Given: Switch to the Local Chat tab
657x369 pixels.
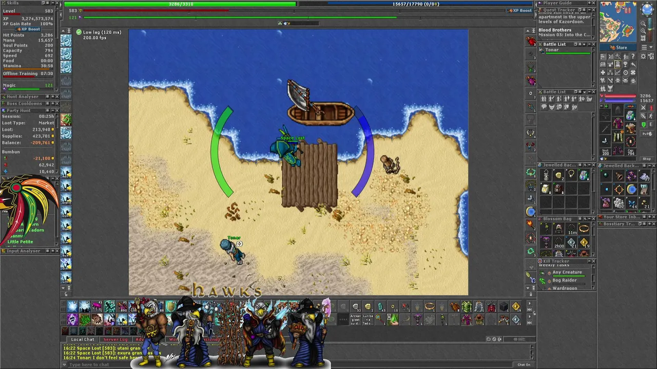Looking at the screenshot, I should coord(82,339).
